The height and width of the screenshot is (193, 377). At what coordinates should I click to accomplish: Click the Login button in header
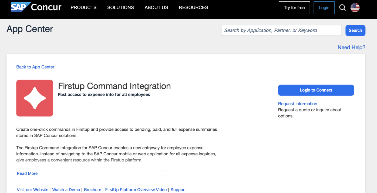(x=324, y=8)
